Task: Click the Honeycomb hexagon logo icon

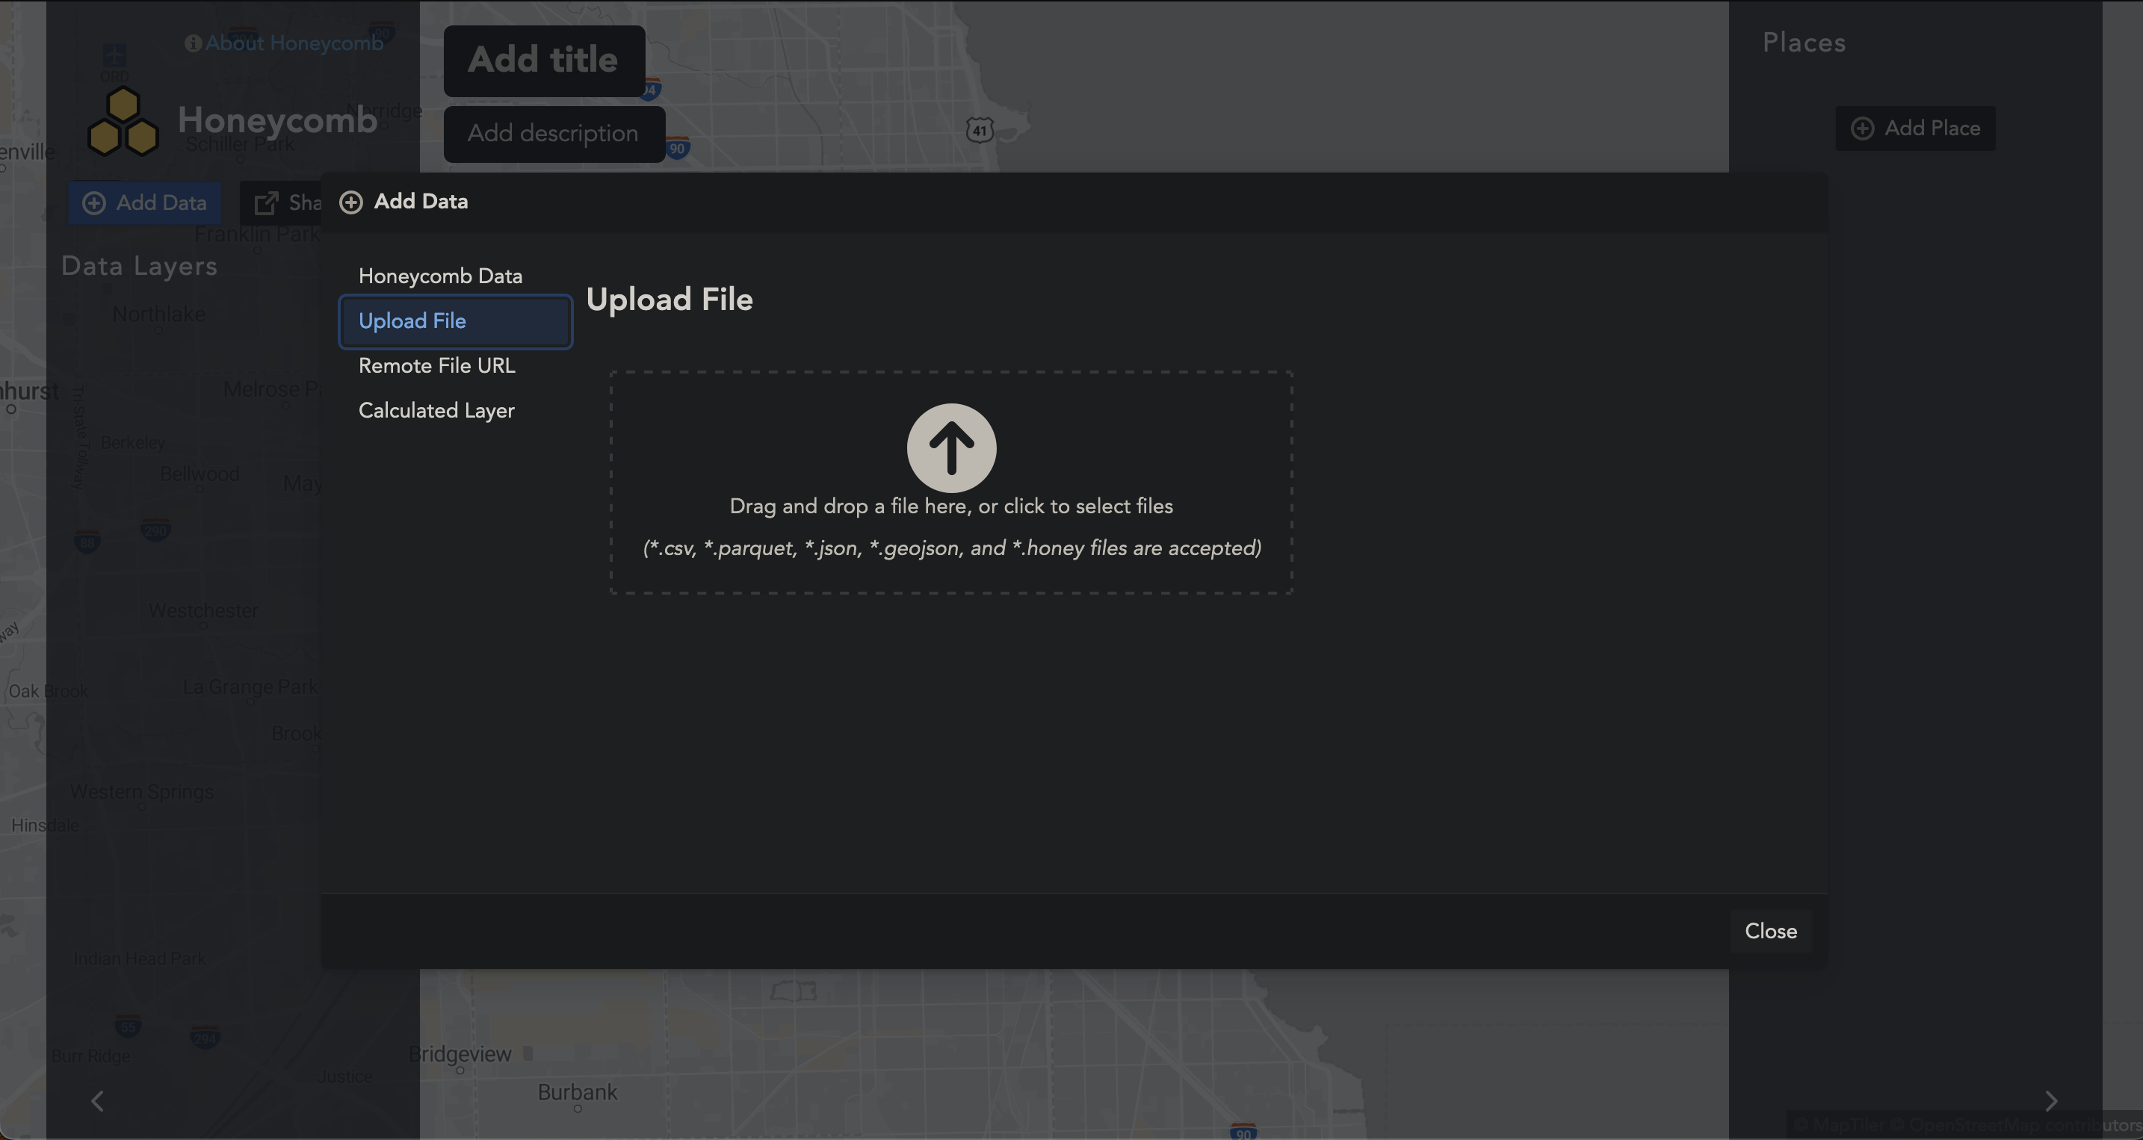Action: (123, 122)
